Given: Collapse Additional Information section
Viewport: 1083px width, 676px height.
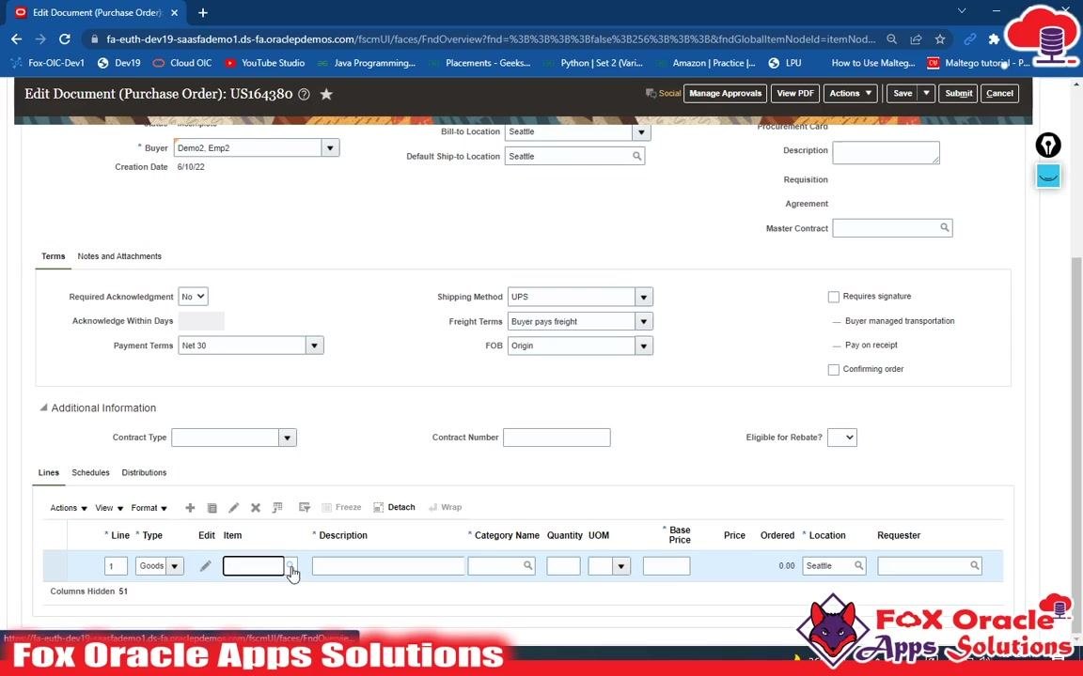Looking at the screenshot, I should tap(43, 407).
